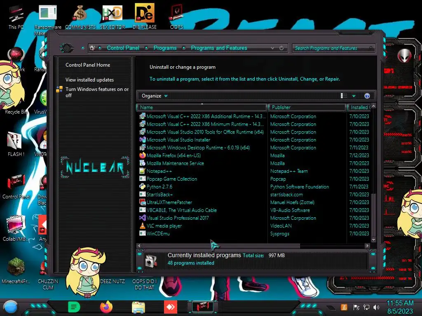Viewport: 422px width, 316px height.
Task: Click the volume speaker tray icon
Action: click(x=376, y=307)
